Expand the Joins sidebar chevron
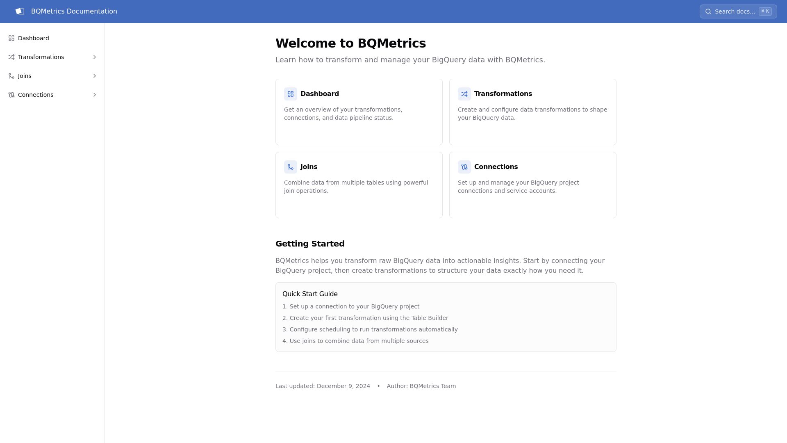The width and height of the screenshot is (787, 443). click(x=95, y=76)
